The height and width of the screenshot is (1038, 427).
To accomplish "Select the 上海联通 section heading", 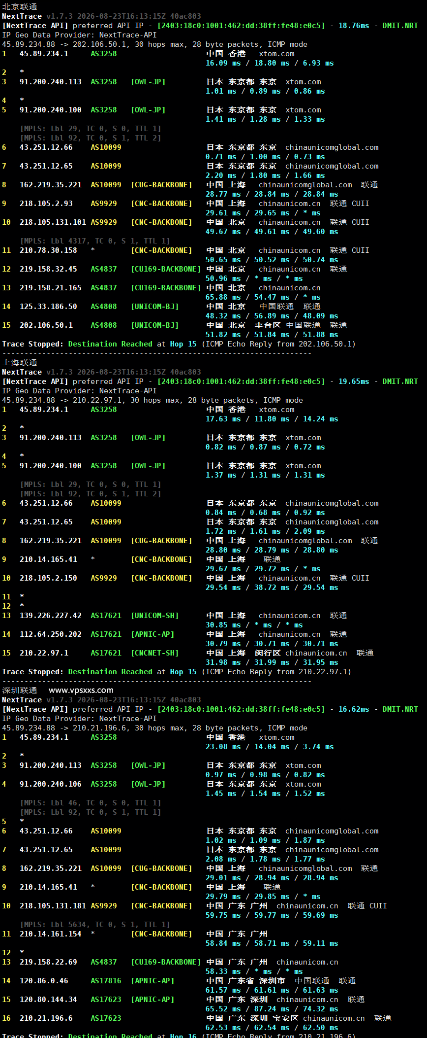I will pyautogui.click(x=20, y=363).
